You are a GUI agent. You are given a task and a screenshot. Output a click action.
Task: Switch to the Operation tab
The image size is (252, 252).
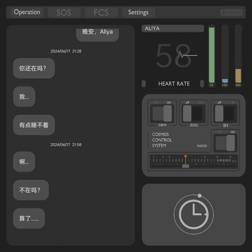tap(27, 12)
